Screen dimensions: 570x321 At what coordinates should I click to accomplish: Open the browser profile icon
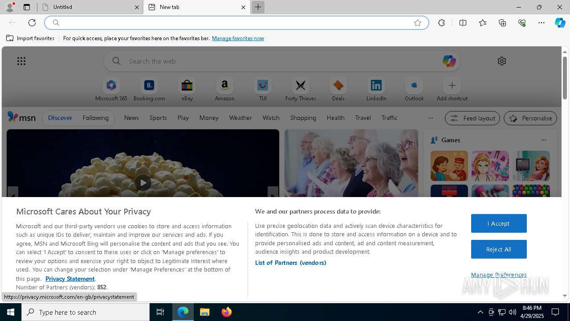tap(10, 7)
